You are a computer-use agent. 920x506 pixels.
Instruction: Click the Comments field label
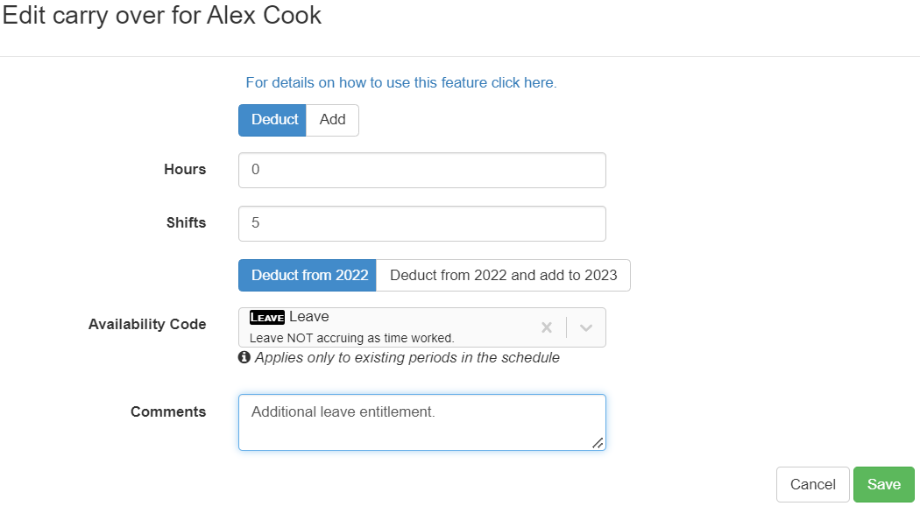(168, 411)
